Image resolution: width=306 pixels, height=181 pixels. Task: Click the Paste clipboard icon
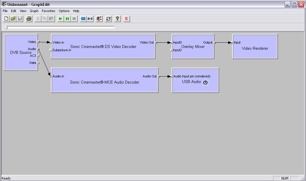click(51, 19)
